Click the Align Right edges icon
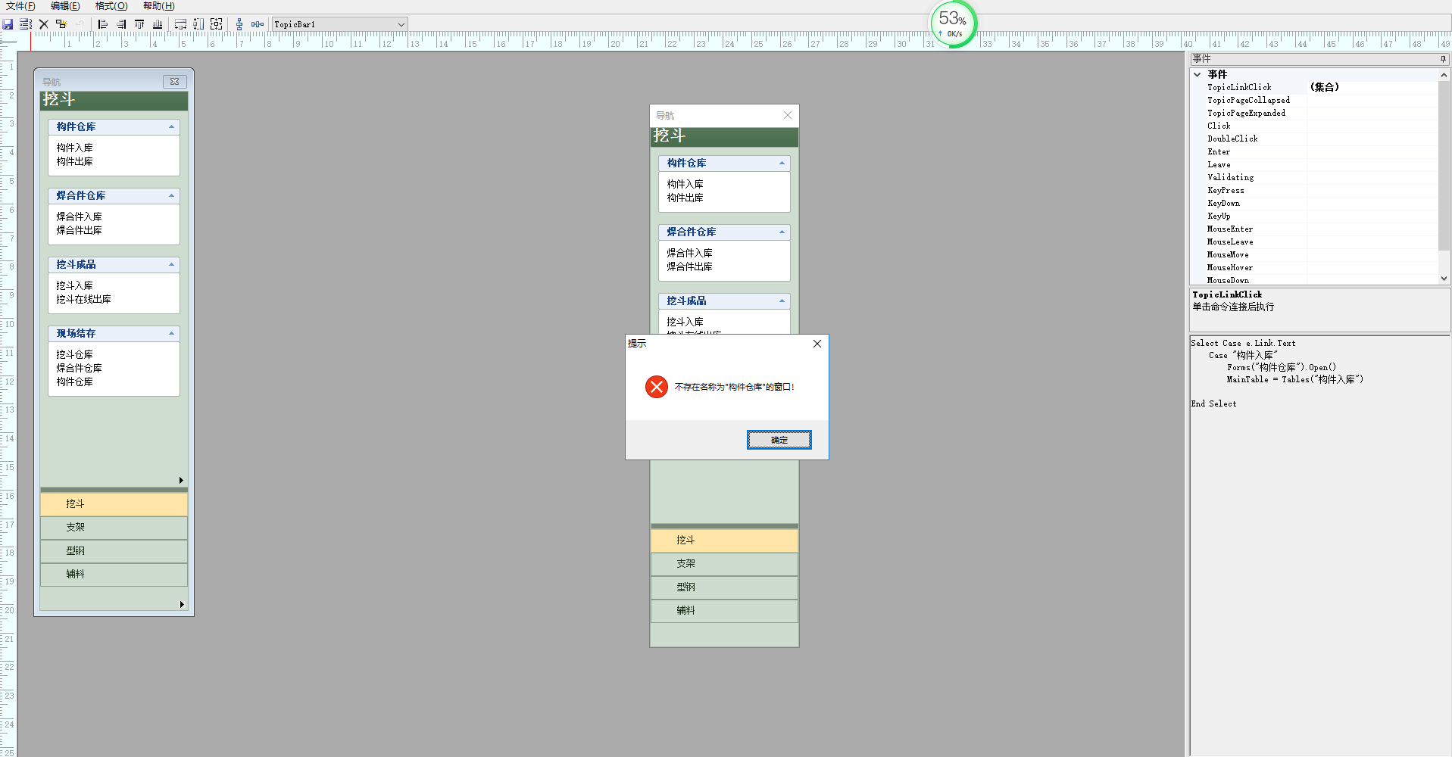The image size is (1452, 757). pyautogui.click(x=121, y=24)
